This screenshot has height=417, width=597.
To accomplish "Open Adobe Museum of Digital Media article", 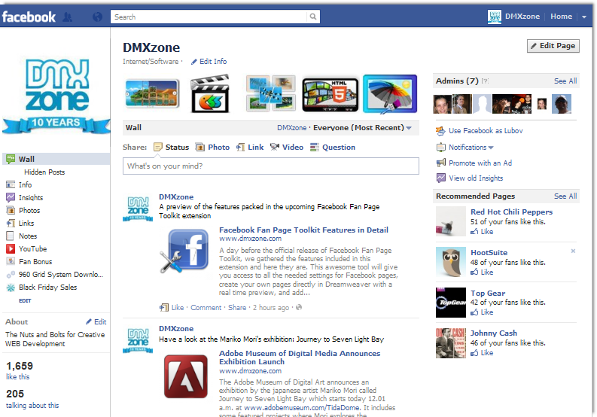I will (x=300, y=358).
